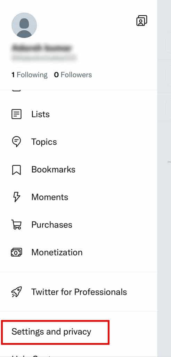This screenshot has height=357, width=171.
Task: View the 1 Following list
Action: (x=30, y=75)
